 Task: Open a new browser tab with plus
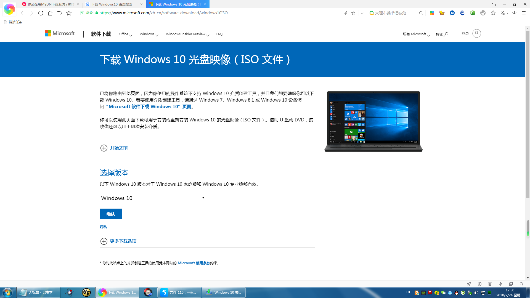coord(214,4)
